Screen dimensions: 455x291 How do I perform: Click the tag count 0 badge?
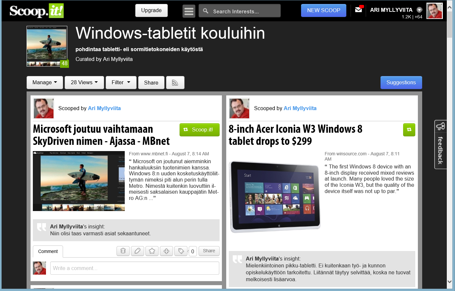pos(193,251)
